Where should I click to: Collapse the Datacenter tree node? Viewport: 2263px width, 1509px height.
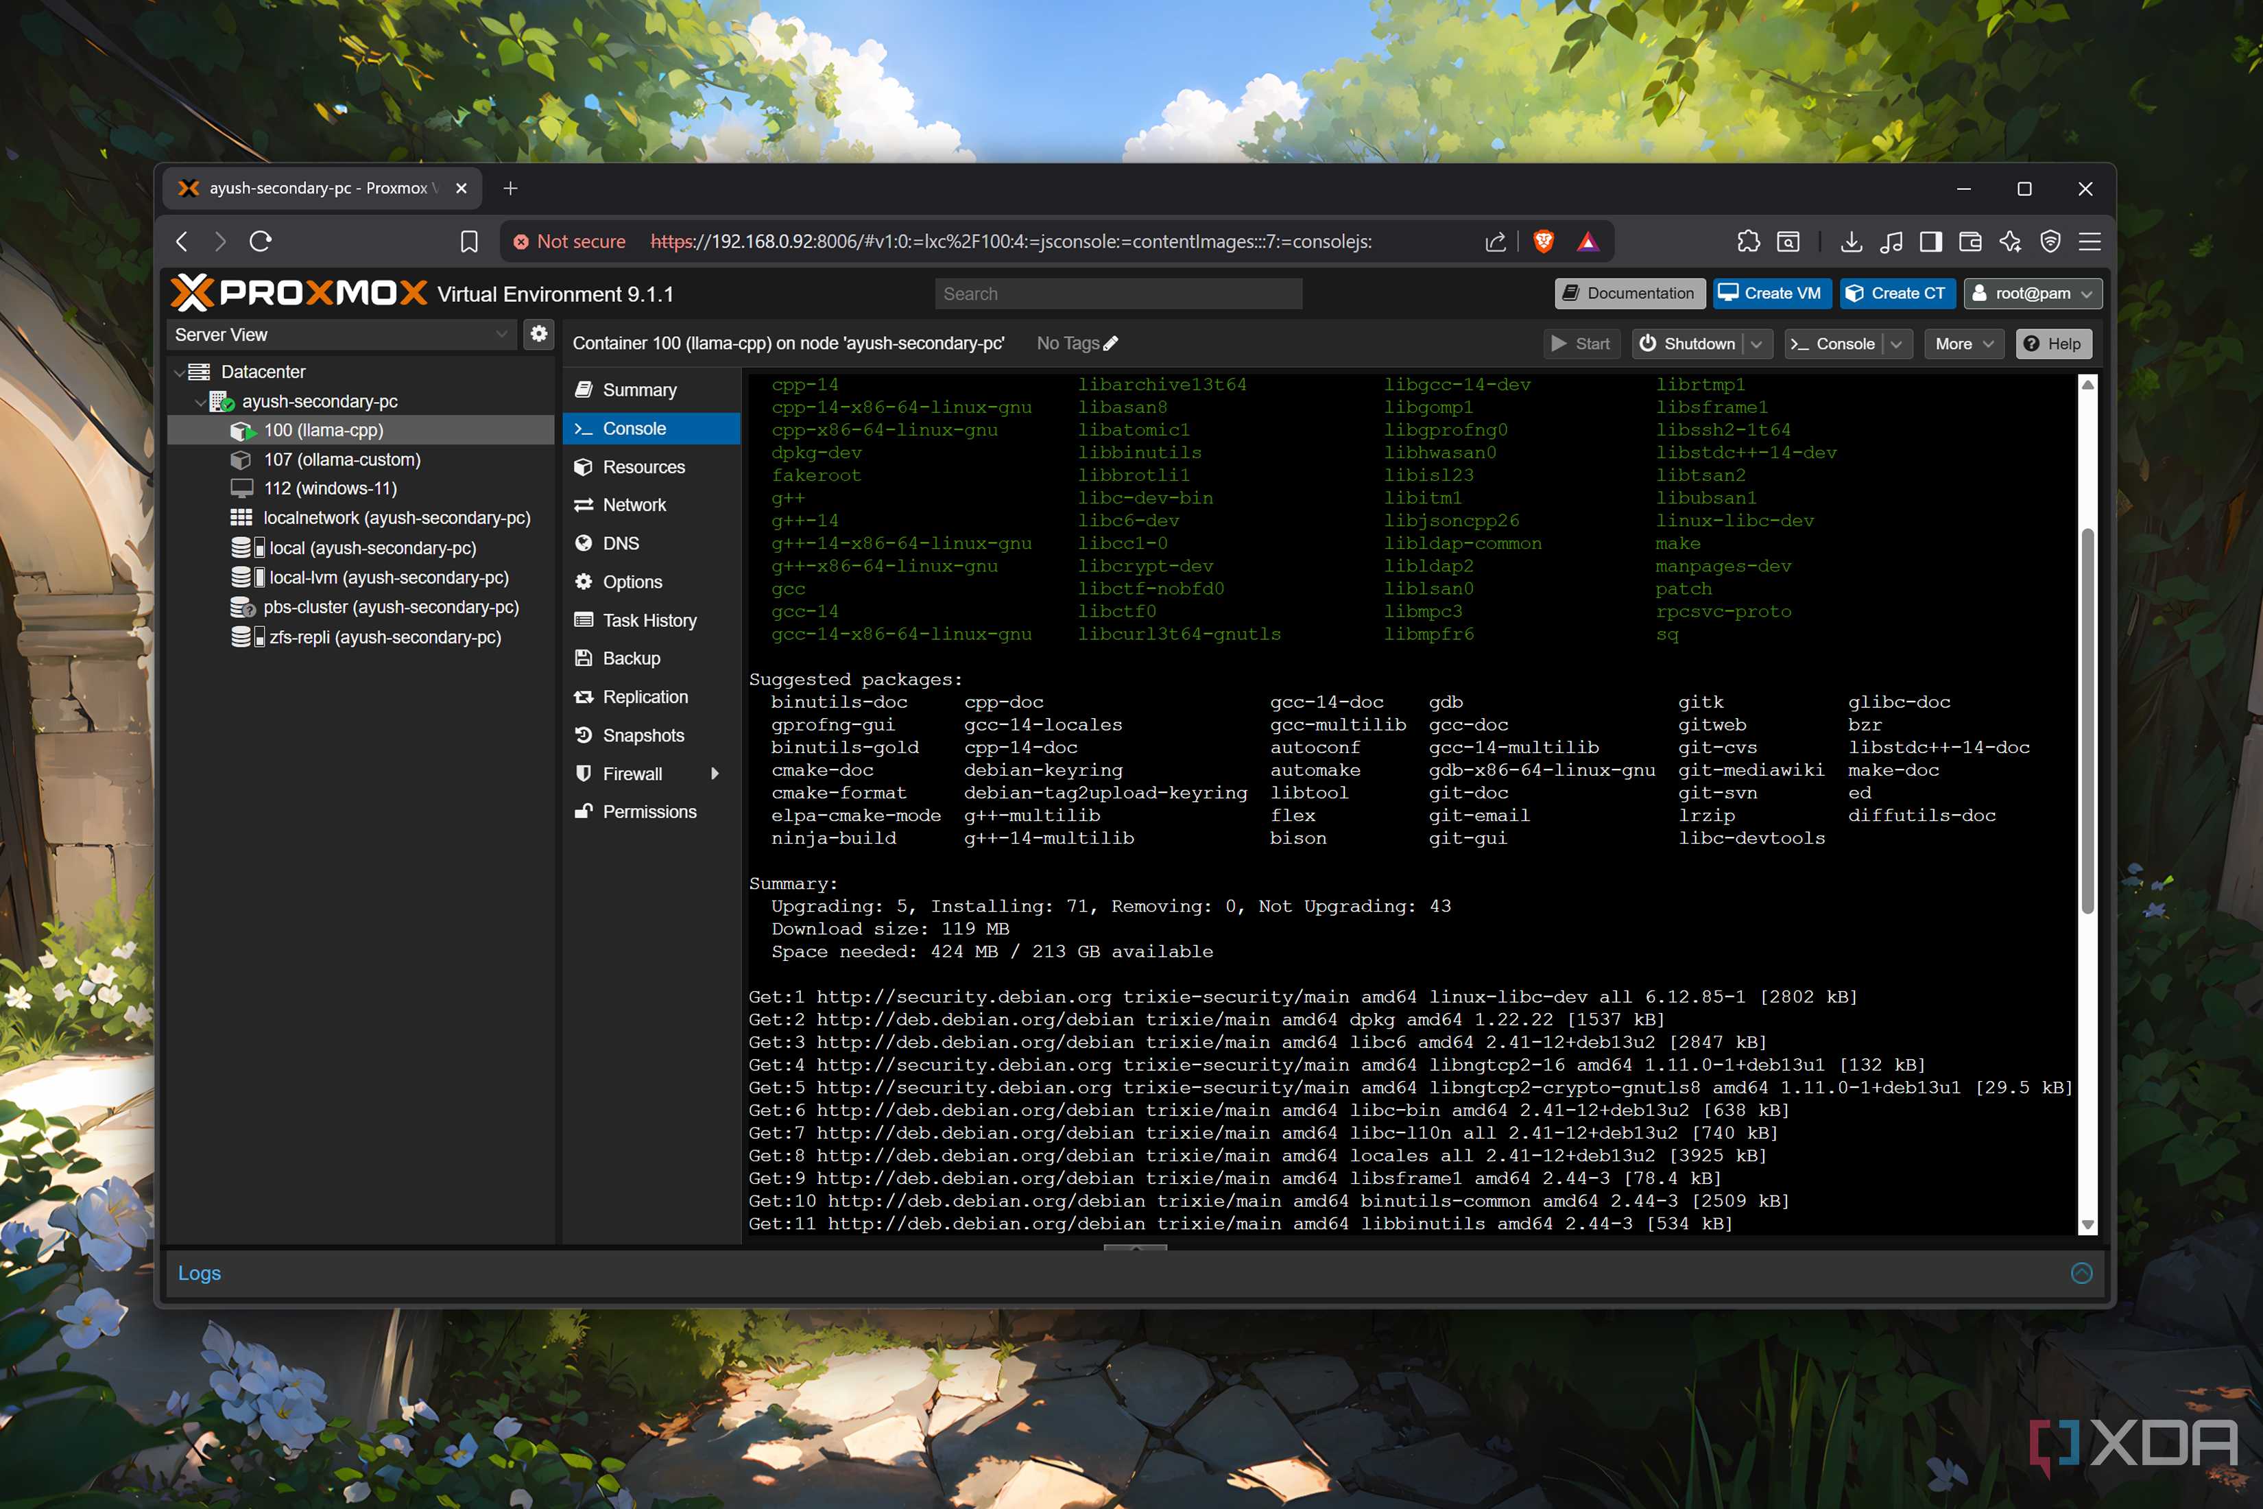[180, 372]
